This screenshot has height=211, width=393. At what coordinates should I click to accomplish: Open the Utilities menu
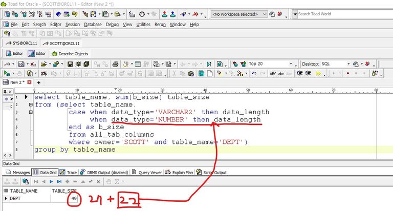[143, 25]
